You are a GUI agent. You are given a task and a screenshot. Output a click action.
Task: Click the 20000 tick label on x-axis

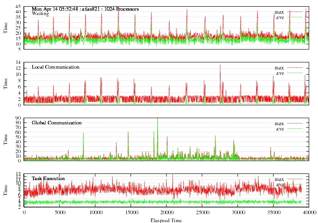(166, 212)
